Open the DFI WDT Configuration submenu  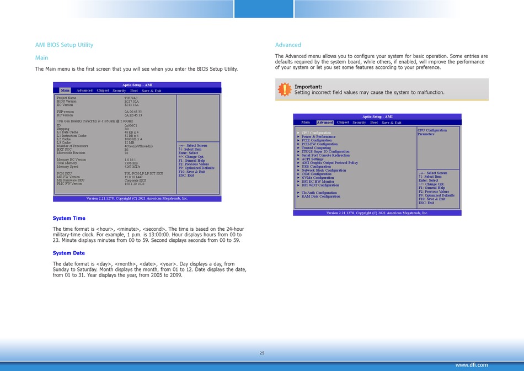click(x=320, y=185)
